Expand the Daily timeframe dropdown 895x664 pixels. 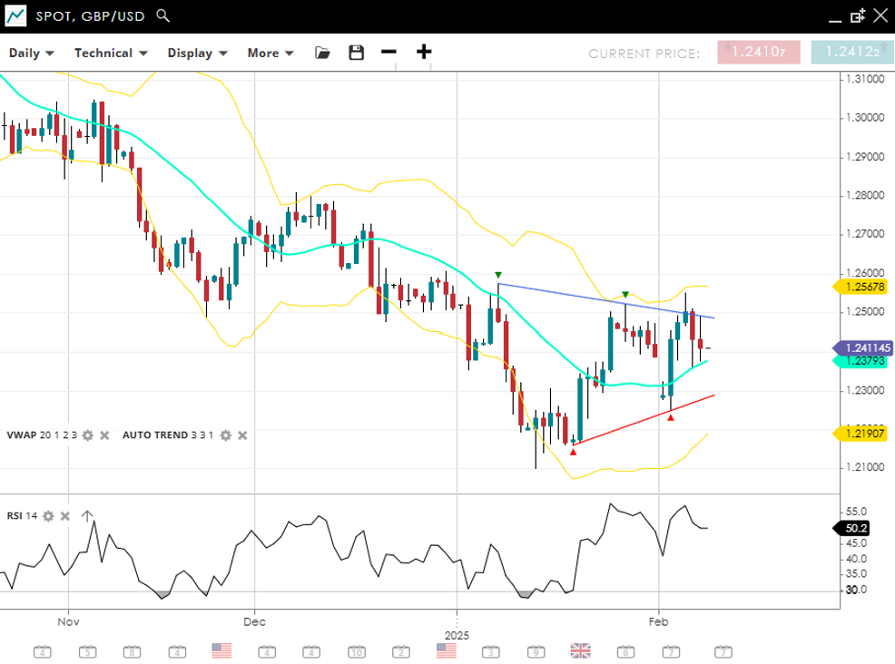click(x=32, y=53)
